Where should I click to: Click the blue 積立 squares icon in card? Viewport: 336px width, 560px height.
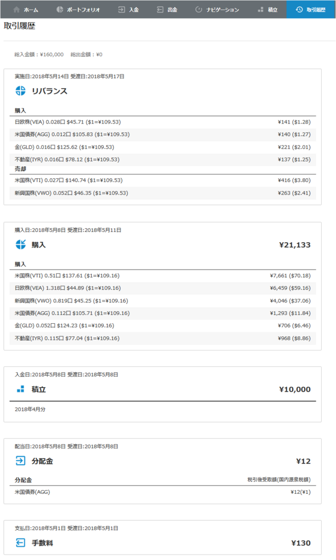point(21,389)
